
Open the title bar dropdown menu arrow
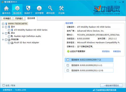[115, 2]
